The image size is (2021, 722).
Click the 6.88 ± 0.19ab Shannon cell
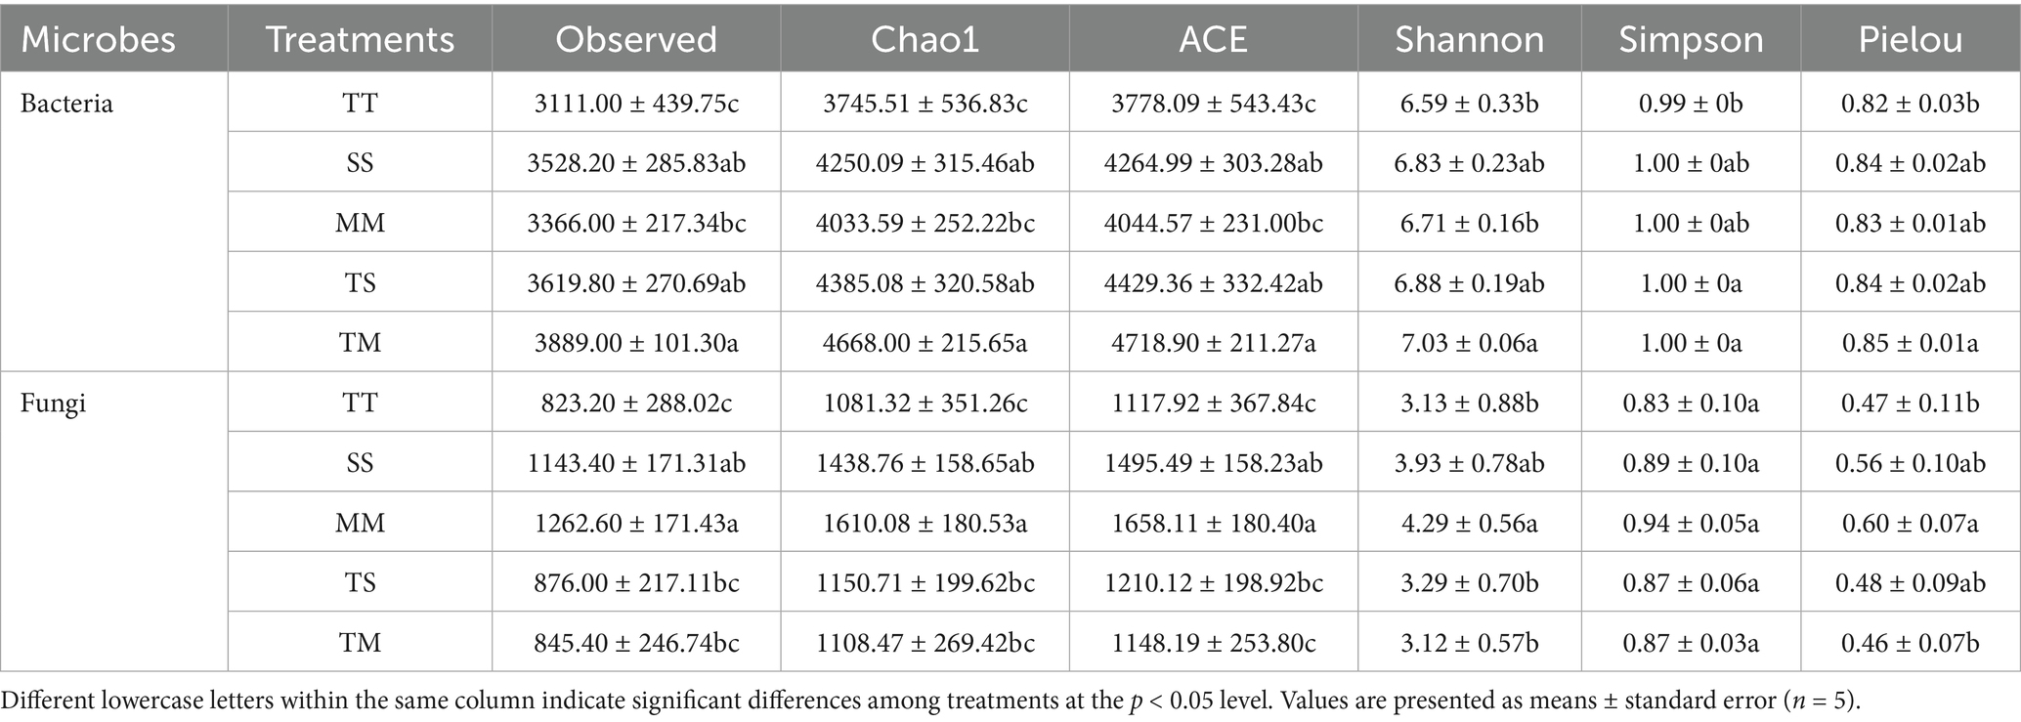1469,283
